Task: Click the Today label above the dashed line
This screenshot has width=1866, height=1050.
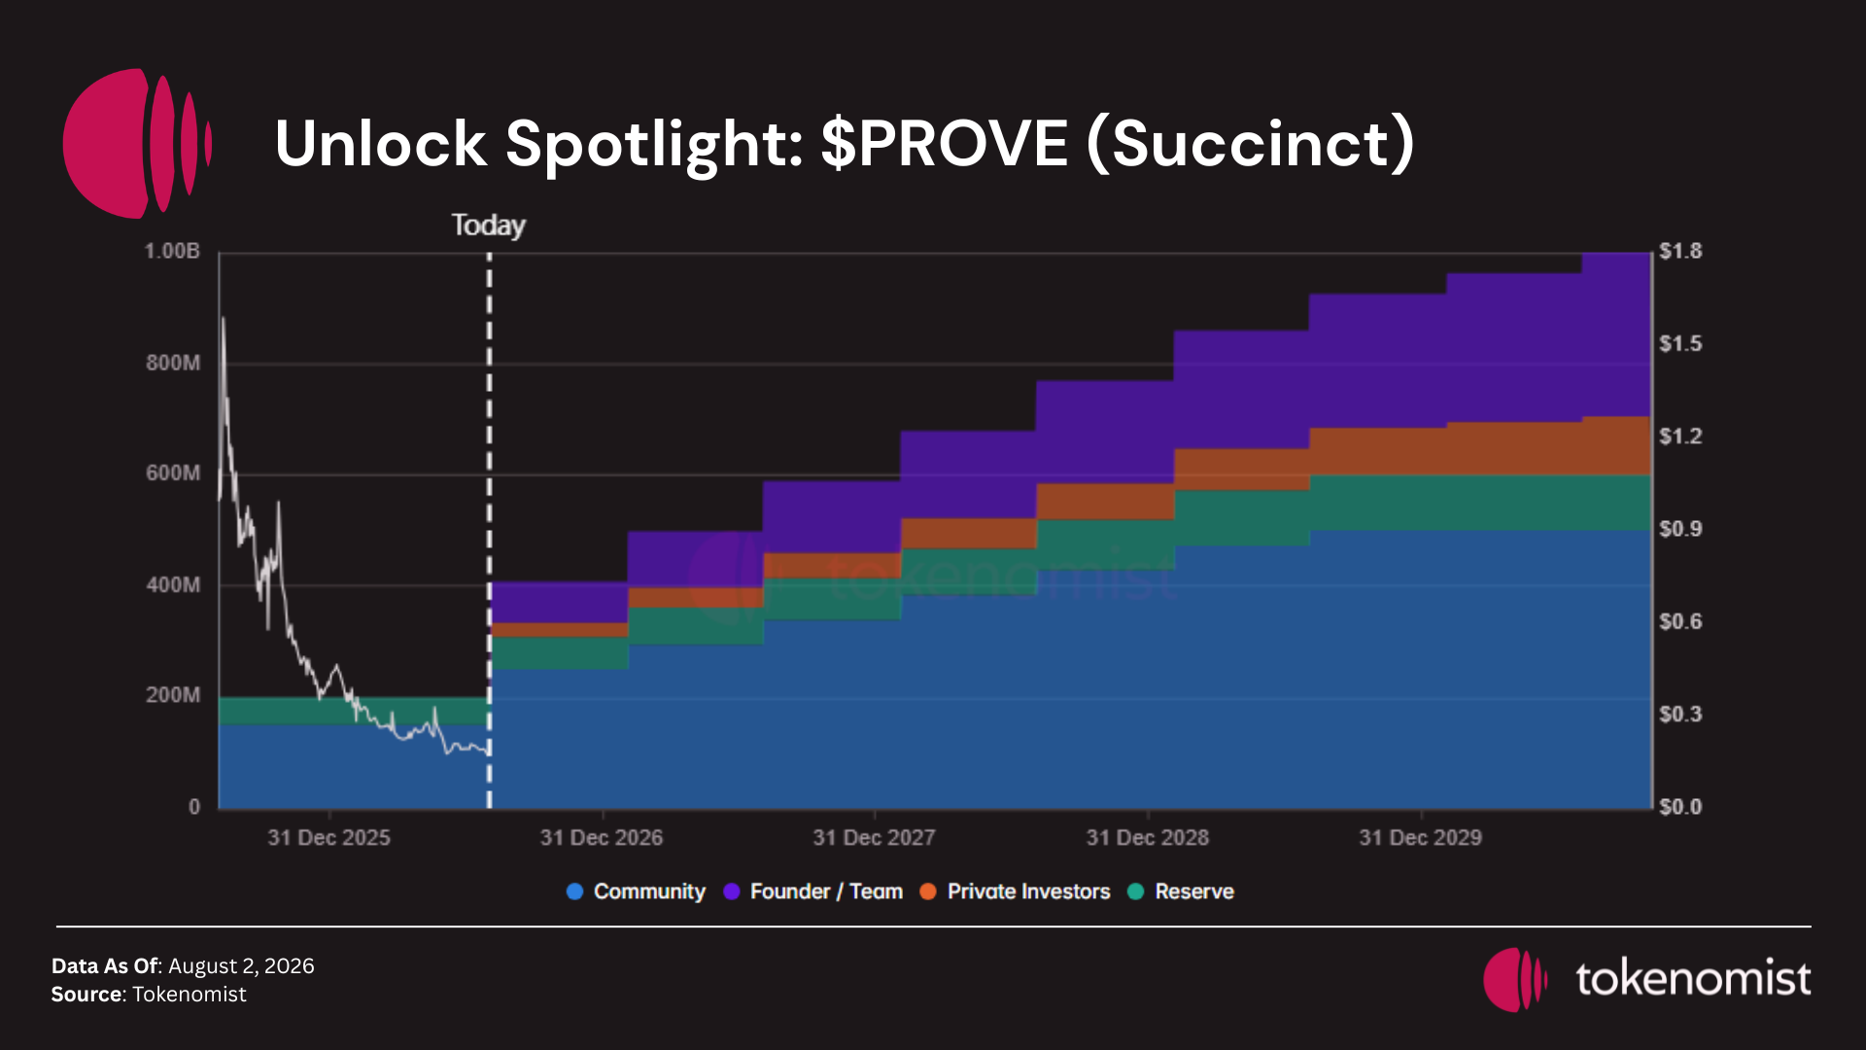Action: [x=488, y=226]
